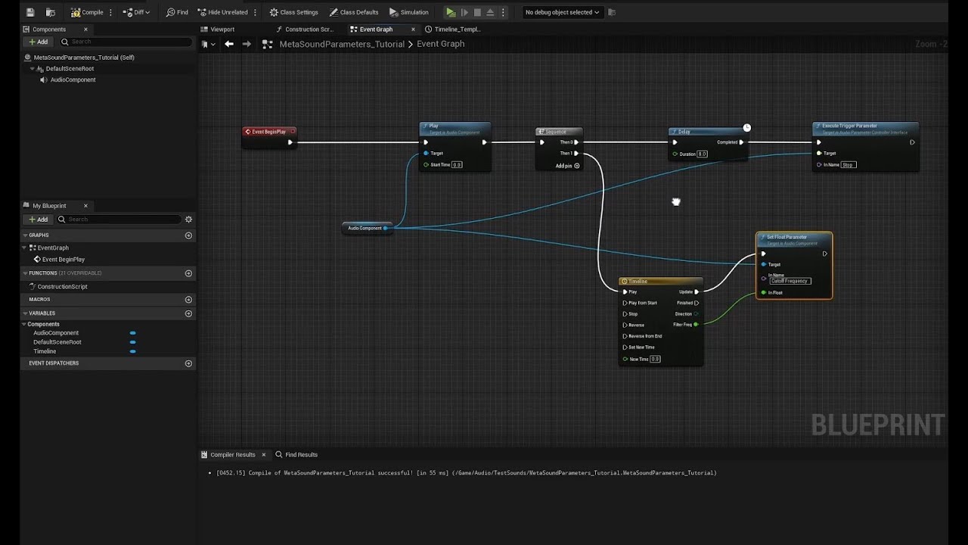968x545 pixels.
Task: Add a new macro with plus icon
Action: coord(188,300)
